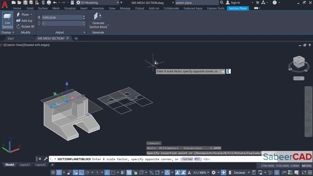Open the command history dropdown arrow
This screenshot has height=176, width=313.
pyautogui.click(x=55, y=159)
